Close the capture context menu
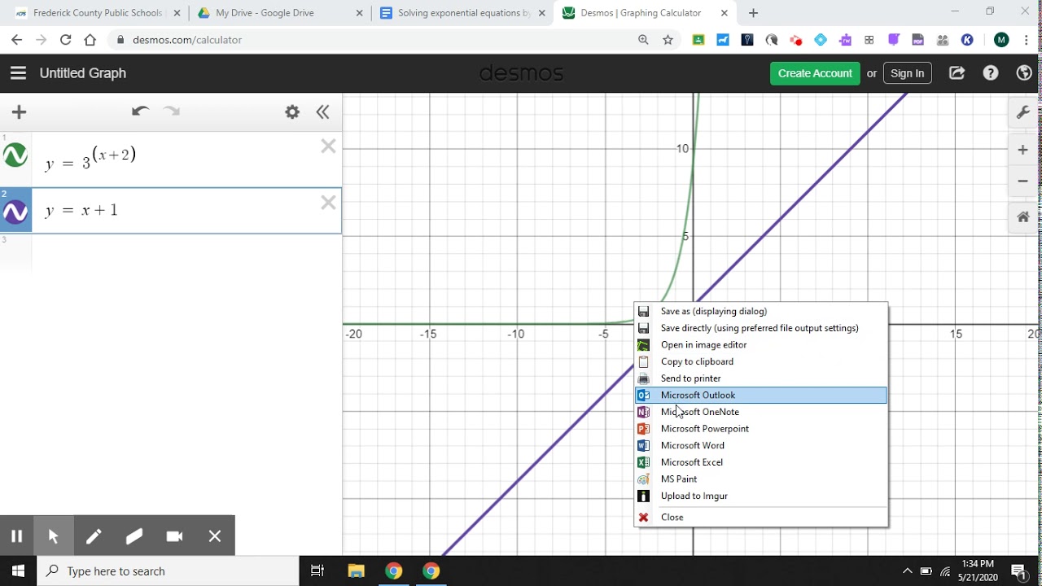 coord(761,517)
